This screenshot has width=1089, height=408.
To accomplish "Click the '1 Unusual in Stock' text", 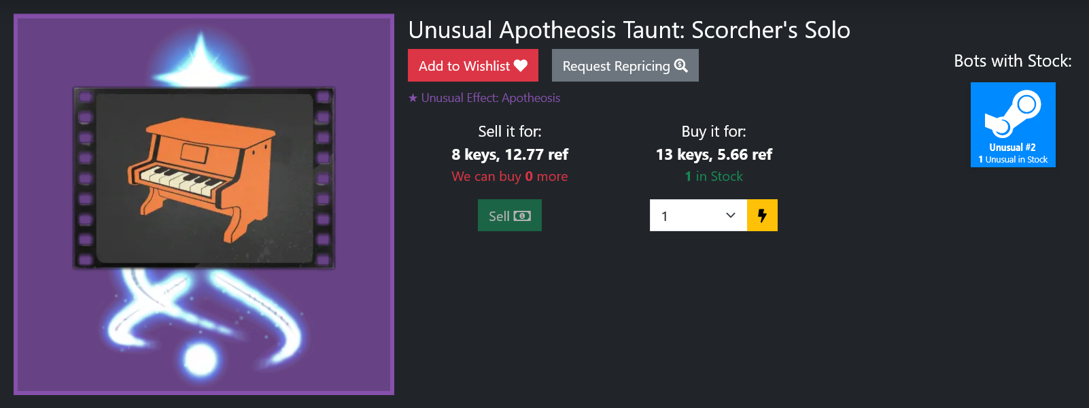I will click(x=1013, y=160).
